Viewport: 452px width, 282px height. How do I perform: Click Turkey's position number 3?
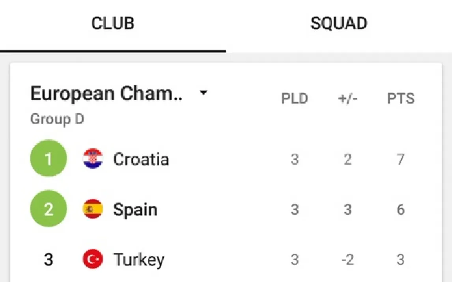(49, 260)
